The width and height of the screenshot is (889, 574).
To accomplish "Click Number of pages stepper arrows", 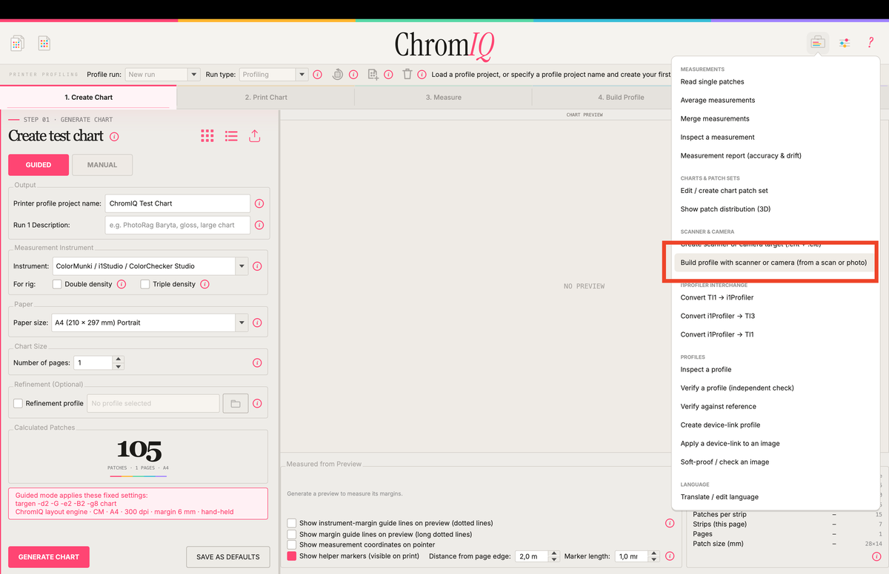I will pyautogui.click(x=119, y=363).
